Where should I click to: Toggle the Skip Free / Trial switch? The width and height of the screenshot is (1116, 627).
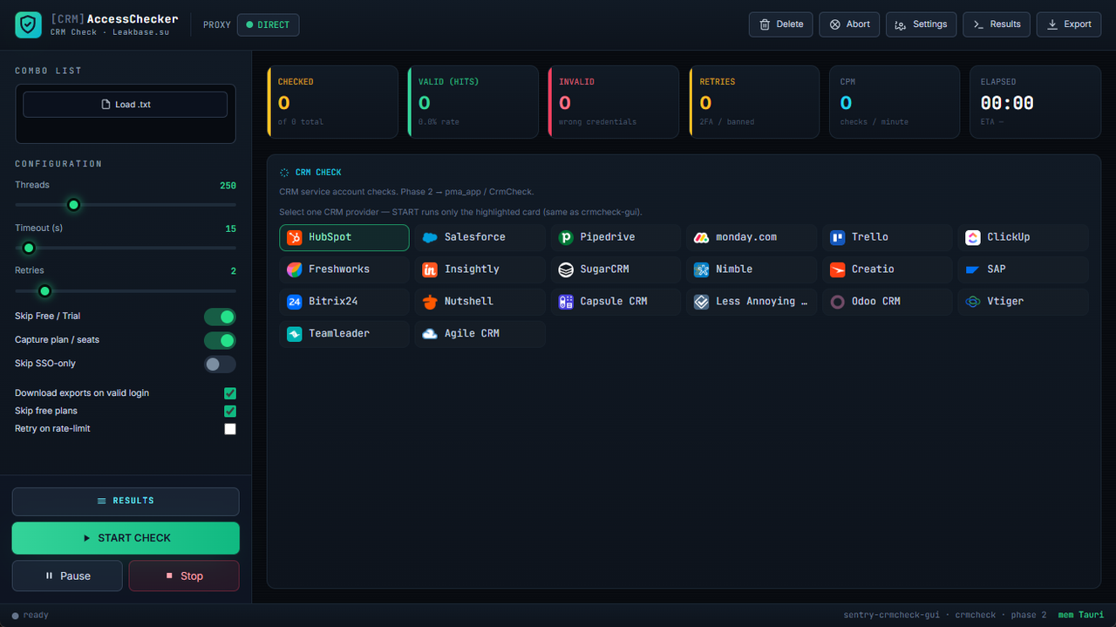coord(220,317)
